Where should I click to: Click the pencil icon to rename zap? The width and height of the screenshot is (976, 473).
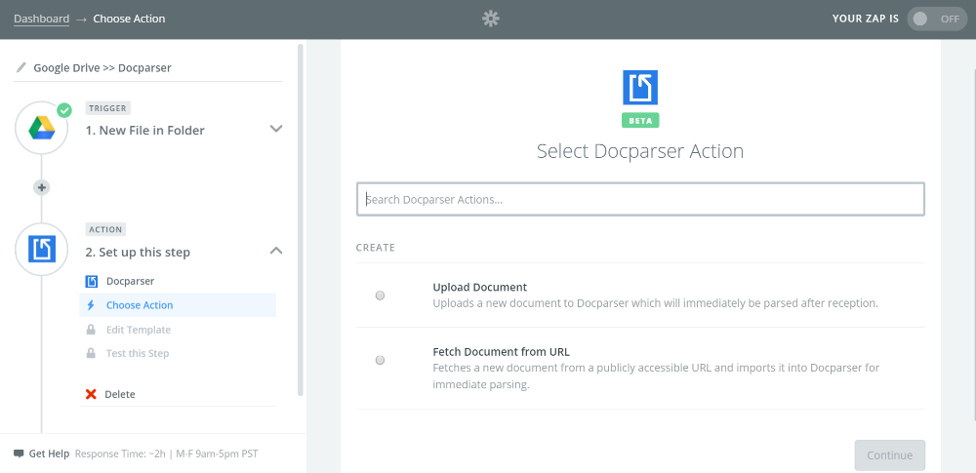click(x=21, y=67)
